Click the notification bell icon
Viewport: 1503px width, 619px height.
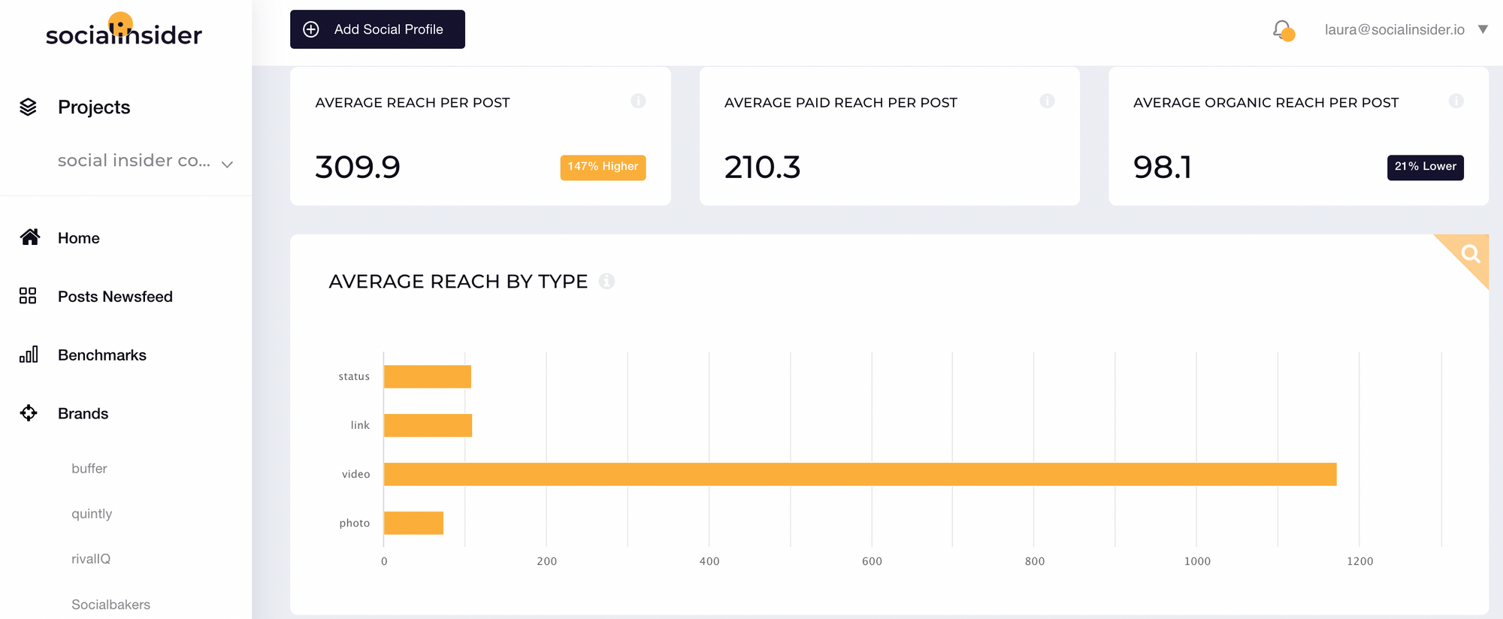tap(1283, 30)
